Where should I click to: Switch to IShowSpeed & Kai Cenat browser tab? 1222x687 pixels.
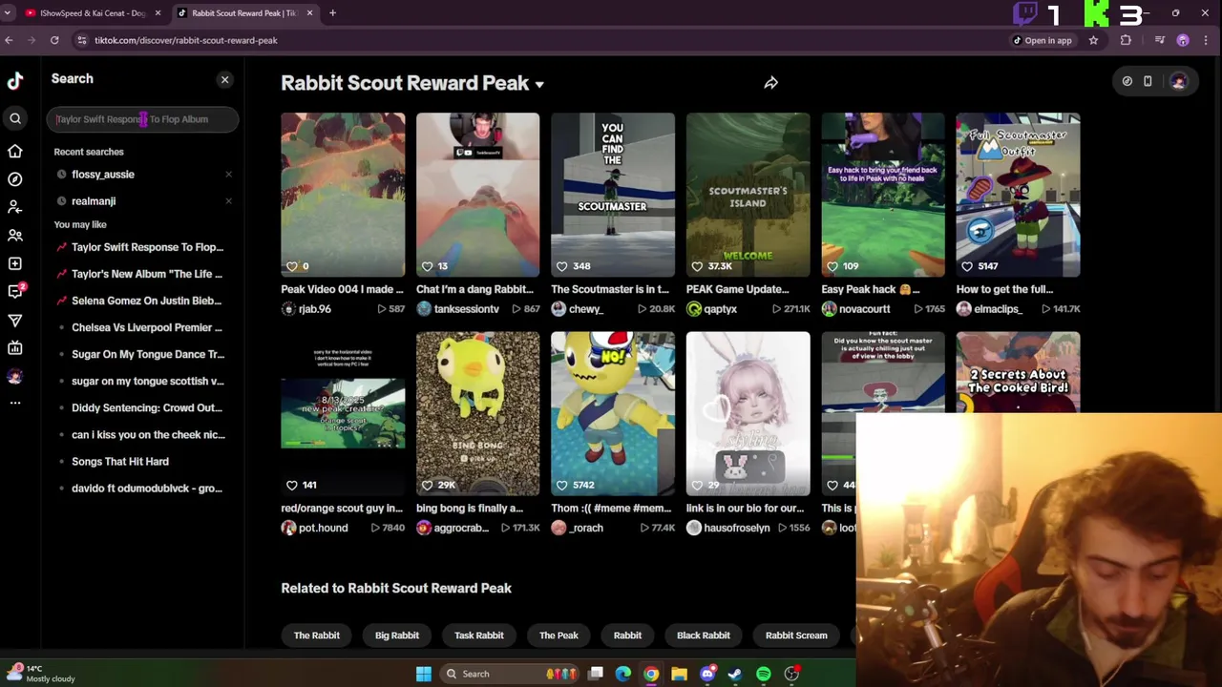(93, 13)
